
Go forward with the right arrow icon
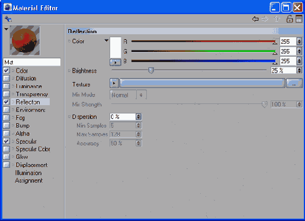[265, 19]
